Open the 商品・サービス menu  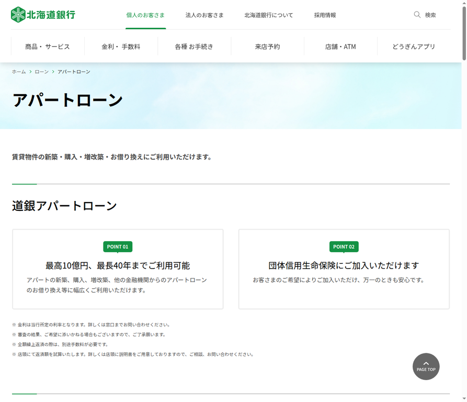(x=48, y=47)
